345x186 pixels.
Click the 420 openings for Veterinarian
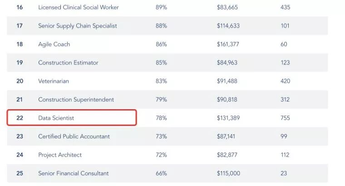coord(286,81)
